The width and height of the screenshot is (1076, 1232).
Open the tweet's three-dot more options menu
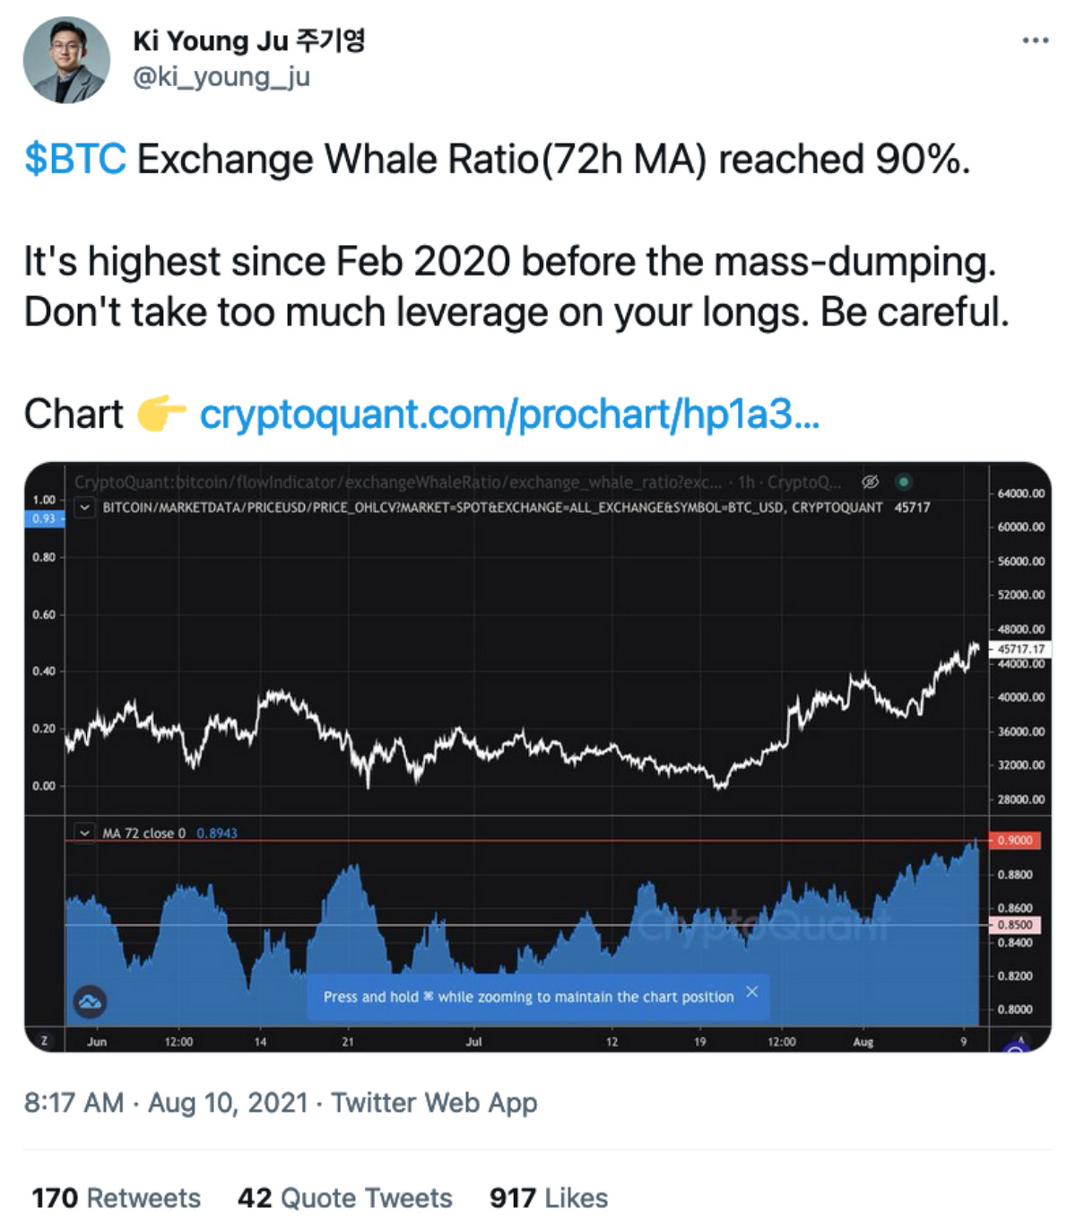(x=1035, y=40)
